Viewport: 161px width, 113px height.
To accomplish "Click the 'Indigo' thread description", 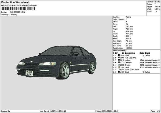I will (127, 60).
